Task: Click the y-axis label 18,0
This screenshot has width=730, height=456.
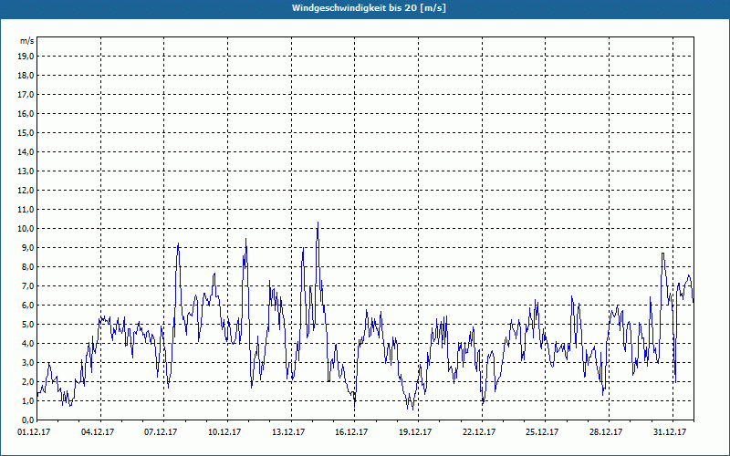Action: 26,76
